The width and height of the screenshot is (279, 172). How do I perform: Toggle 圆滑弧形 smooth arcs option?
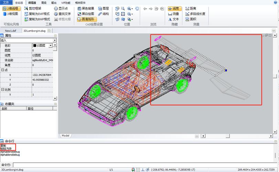(87, 19)
